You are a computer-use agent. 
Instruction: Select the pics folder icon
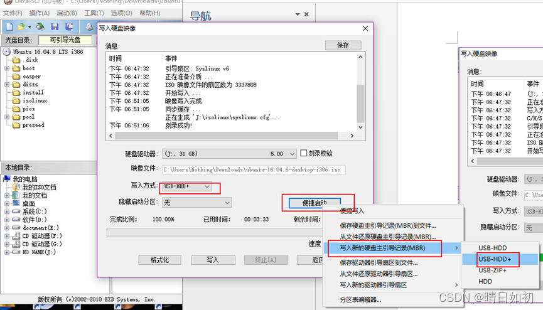point(16,109)
